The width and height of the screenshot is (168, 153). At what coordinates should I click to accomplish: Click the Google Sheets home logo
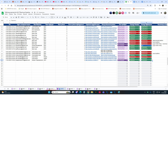(3, 13)
